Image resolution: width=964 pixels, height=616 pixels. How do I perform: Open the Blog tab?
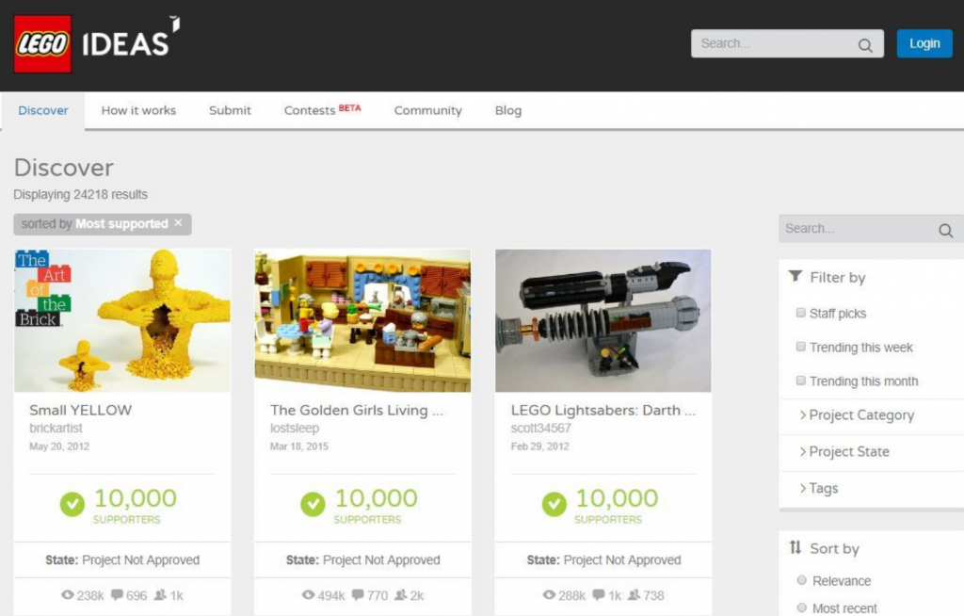pos(507,111)
